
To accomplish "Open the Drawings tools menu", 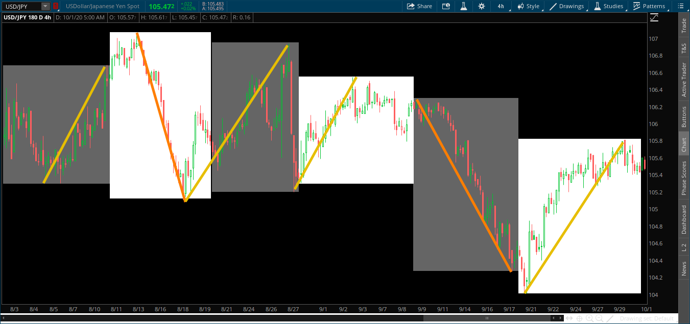I will [567, 6].
